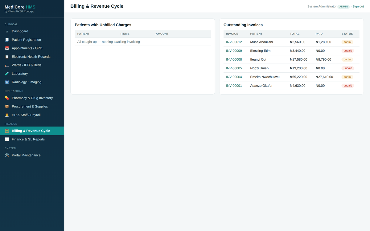Click the Pharmacy pill icon

7,98
